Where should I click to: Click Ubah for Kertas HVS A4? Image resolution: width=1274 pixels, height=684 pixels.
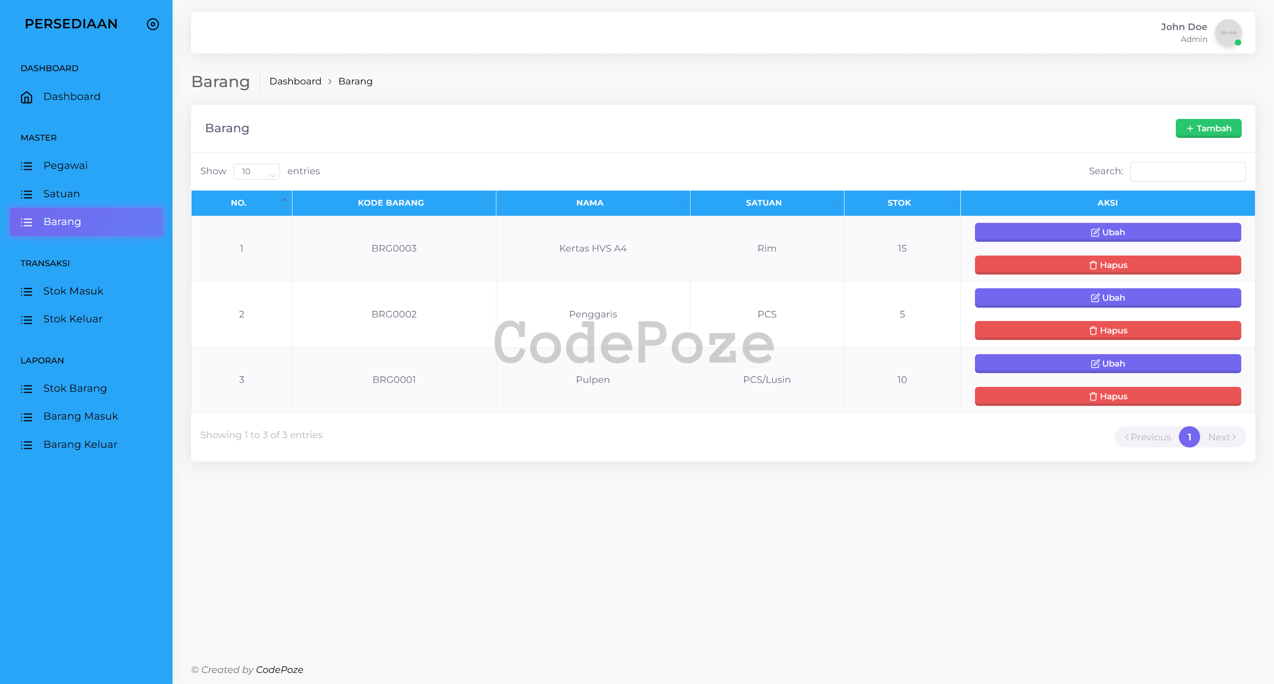[x=1107, y=232]
